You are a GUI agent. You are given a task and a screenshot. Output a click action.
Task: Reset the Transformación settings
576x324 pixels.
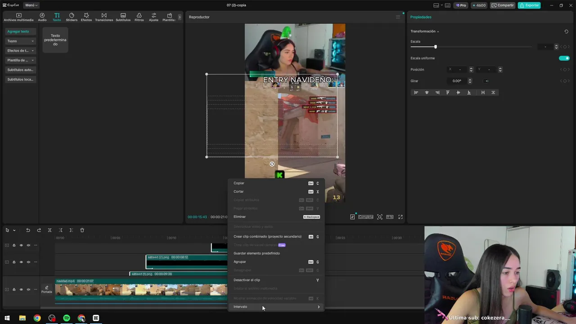[x=566, y=31]
